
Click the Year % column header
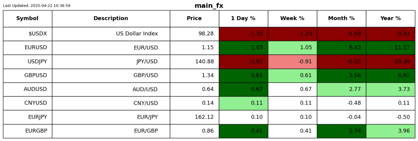coord(390,18)
